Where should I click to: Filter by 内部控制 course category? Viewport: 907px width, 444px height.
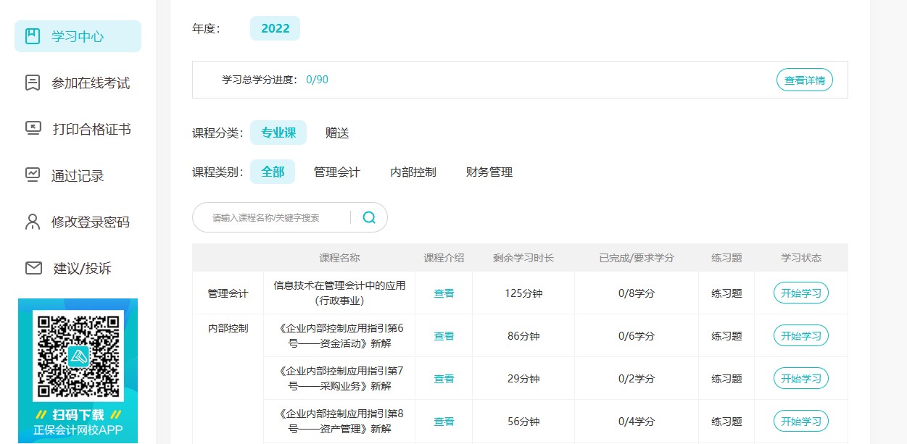point(413,172)
